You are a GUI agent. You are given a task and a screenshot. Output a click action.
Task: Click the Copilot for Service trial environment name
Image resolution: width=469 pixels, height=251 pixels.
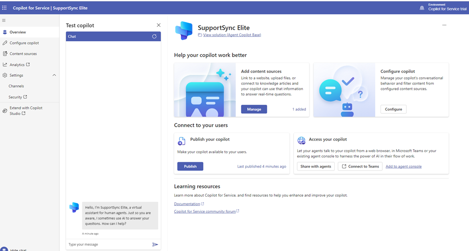pos(447,9)
